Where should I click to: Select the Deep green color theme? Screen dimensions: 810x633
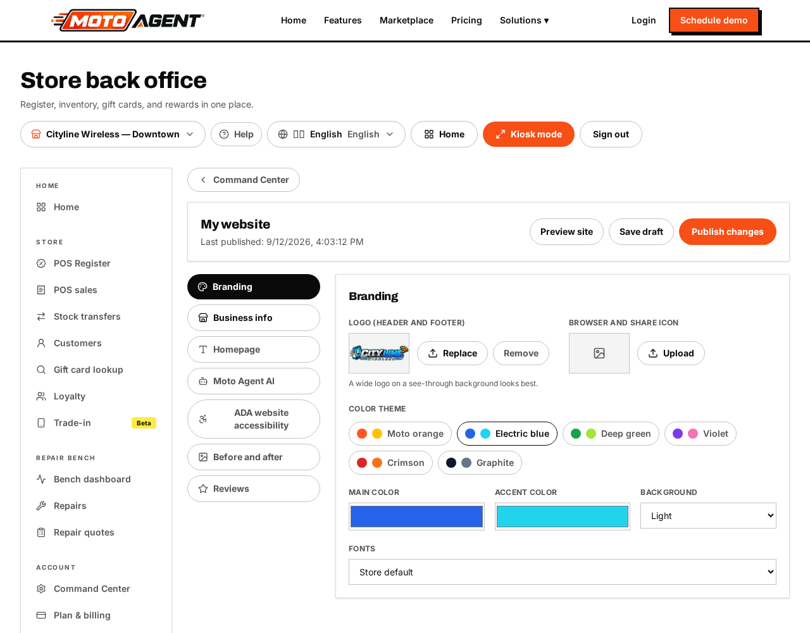click(611, 434)
